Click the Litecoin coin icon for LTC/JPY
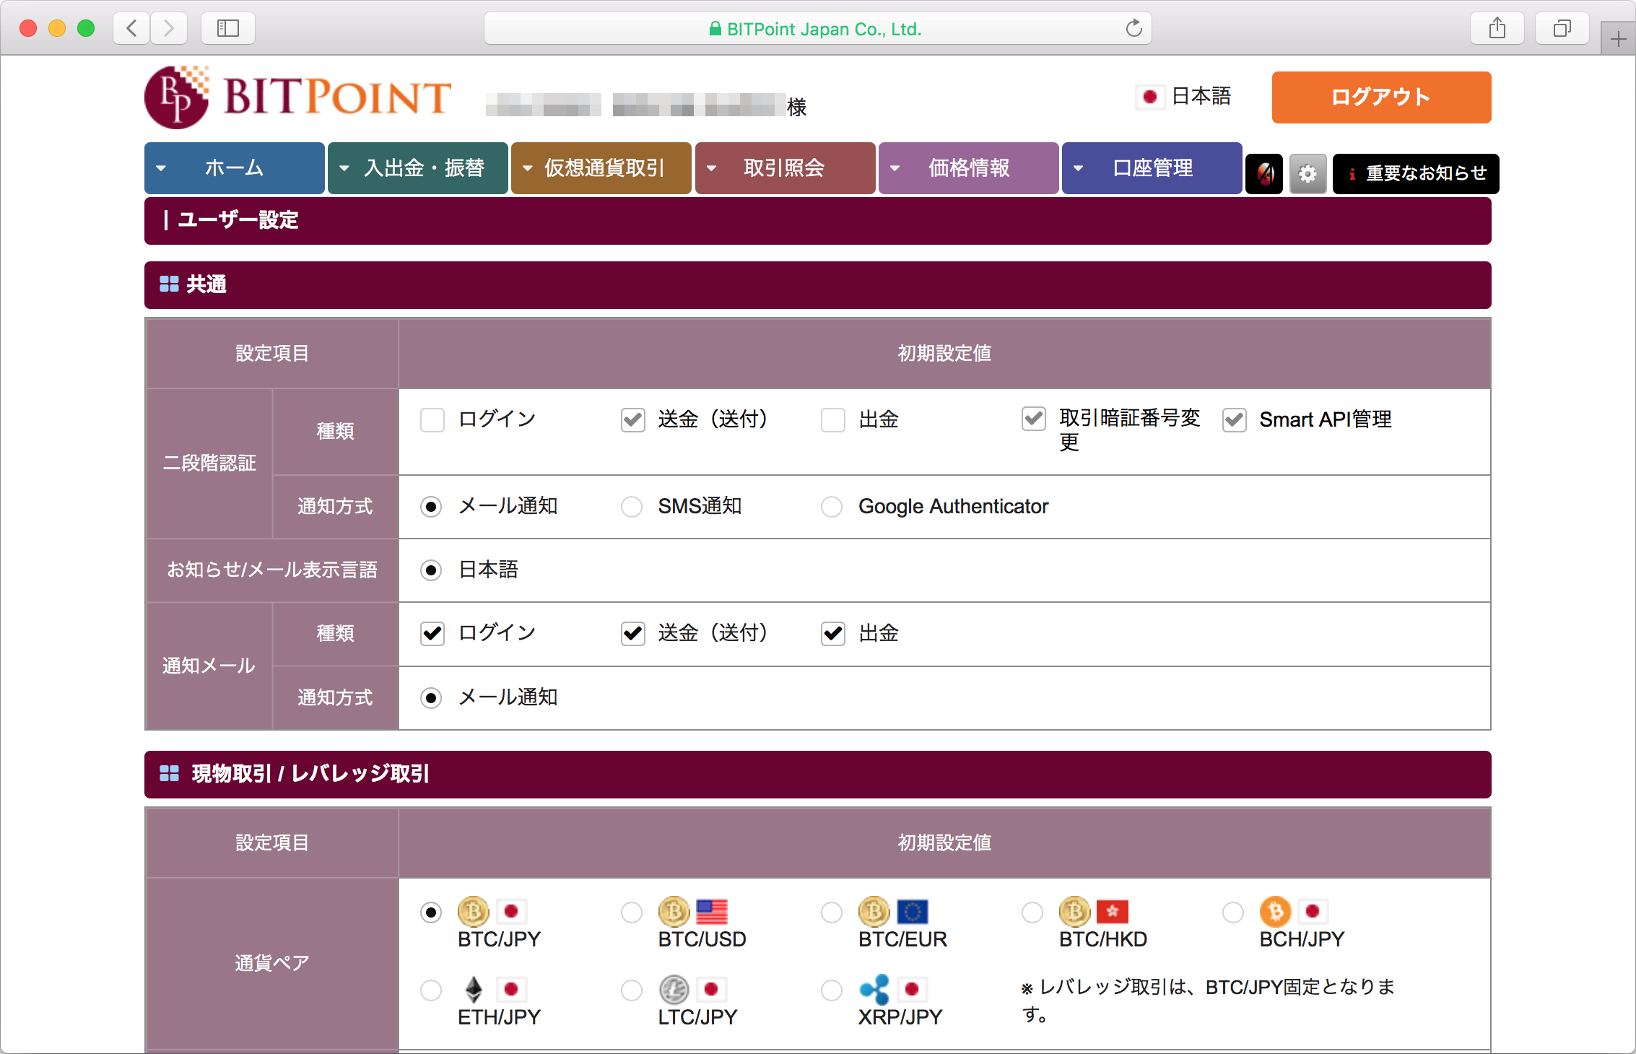 (674, 990)
